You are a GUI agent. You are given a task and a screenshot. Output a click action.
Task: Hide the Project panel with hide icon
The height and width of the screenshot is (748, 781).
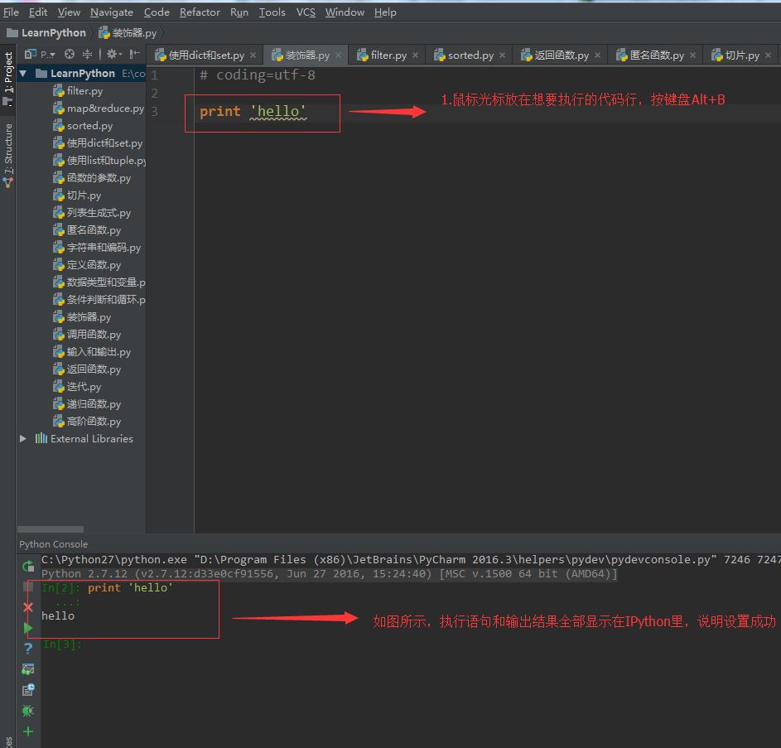[x=135, y=55]
